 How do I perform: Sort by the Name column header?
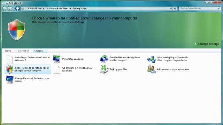(x=8, y=51)
